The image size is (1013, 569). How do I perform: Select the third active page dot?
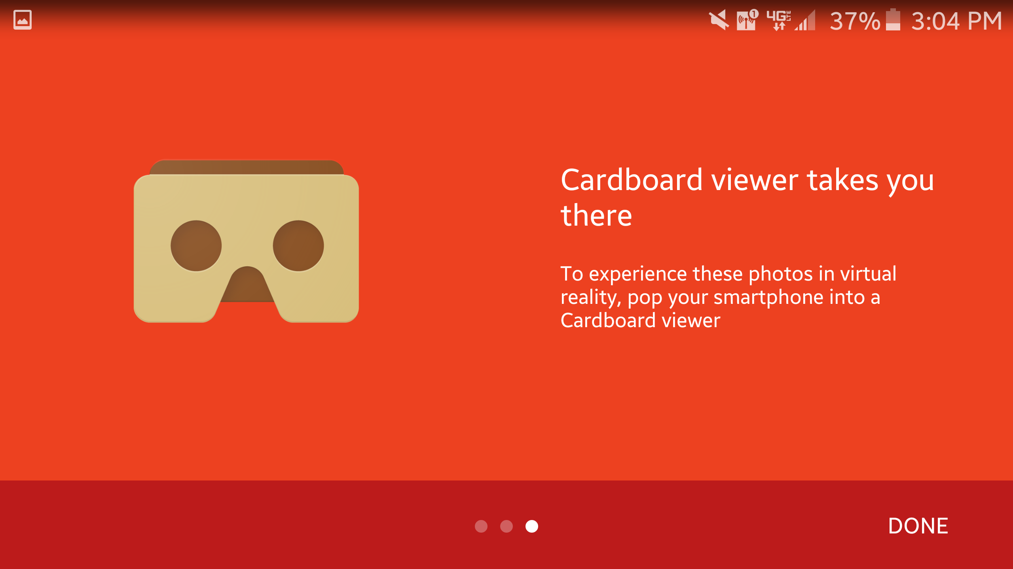click(531, 526)
